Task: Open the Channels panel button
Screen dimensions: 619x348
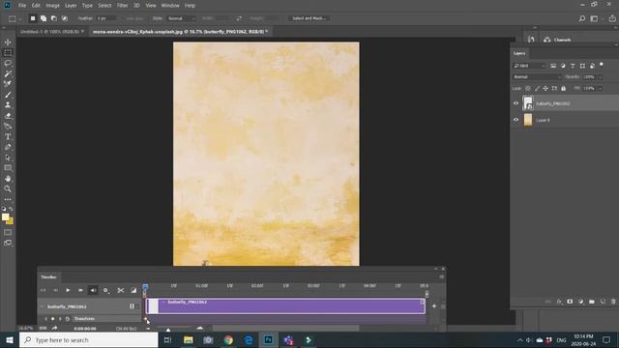Action: [557, 40]
